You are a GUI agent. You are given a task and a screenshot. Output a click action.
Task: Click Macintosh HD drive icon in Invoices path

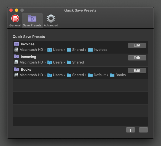coord(16,50)
